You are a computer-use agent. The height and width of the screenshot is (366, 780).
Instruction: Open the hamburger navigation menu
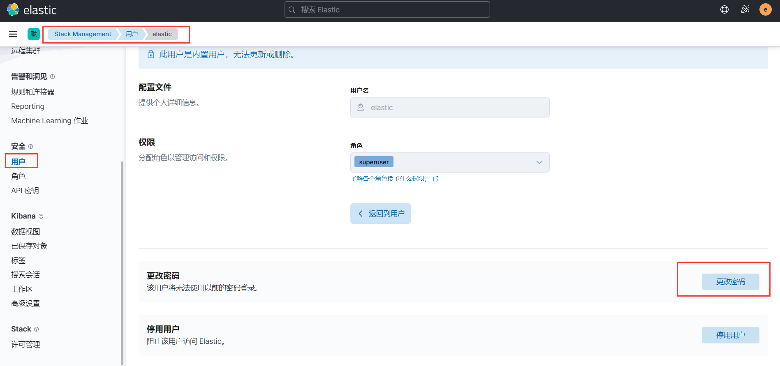[13, 34]
